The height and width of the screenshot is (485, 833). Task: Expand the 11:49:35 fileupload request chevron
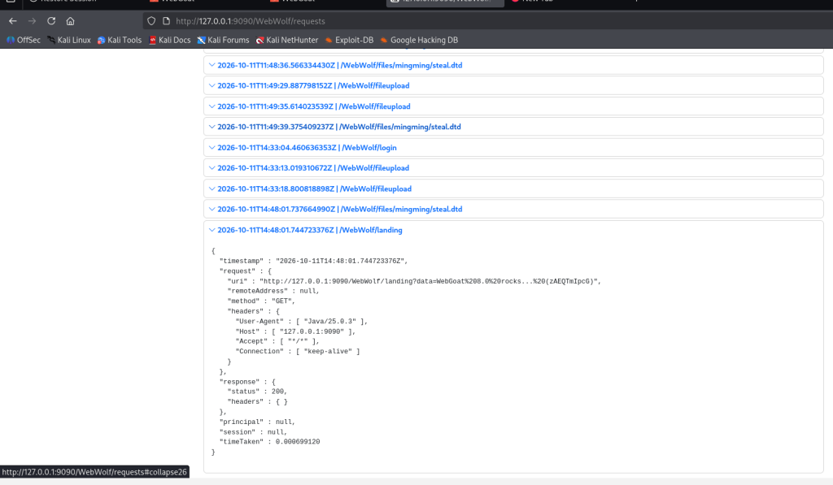(212, 106)
